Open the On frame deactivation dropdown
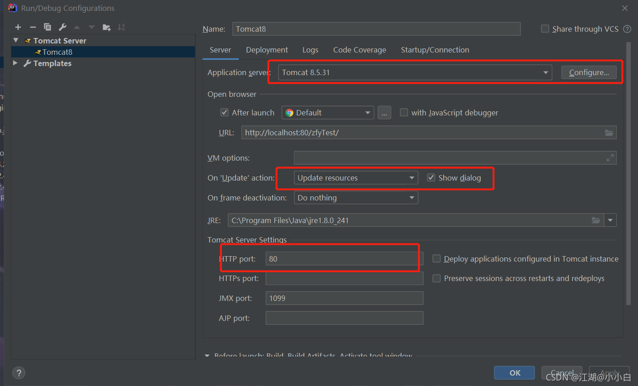Screen dimensions: 638x386 pyautogui.click(x=356, y=198)
